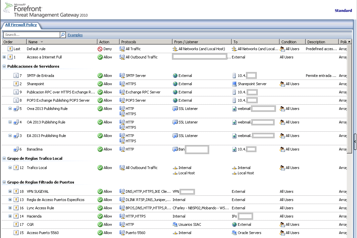Click the protocol icon beside SMTP Server

122,76
